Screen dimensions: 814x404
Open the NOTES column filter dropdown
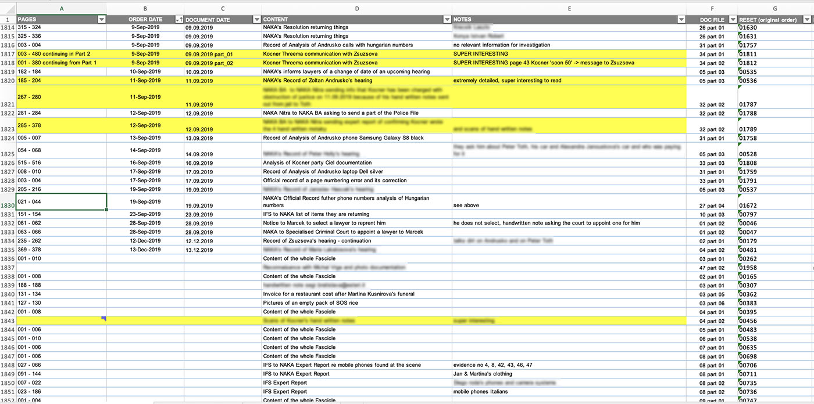(x=681, y=19)
